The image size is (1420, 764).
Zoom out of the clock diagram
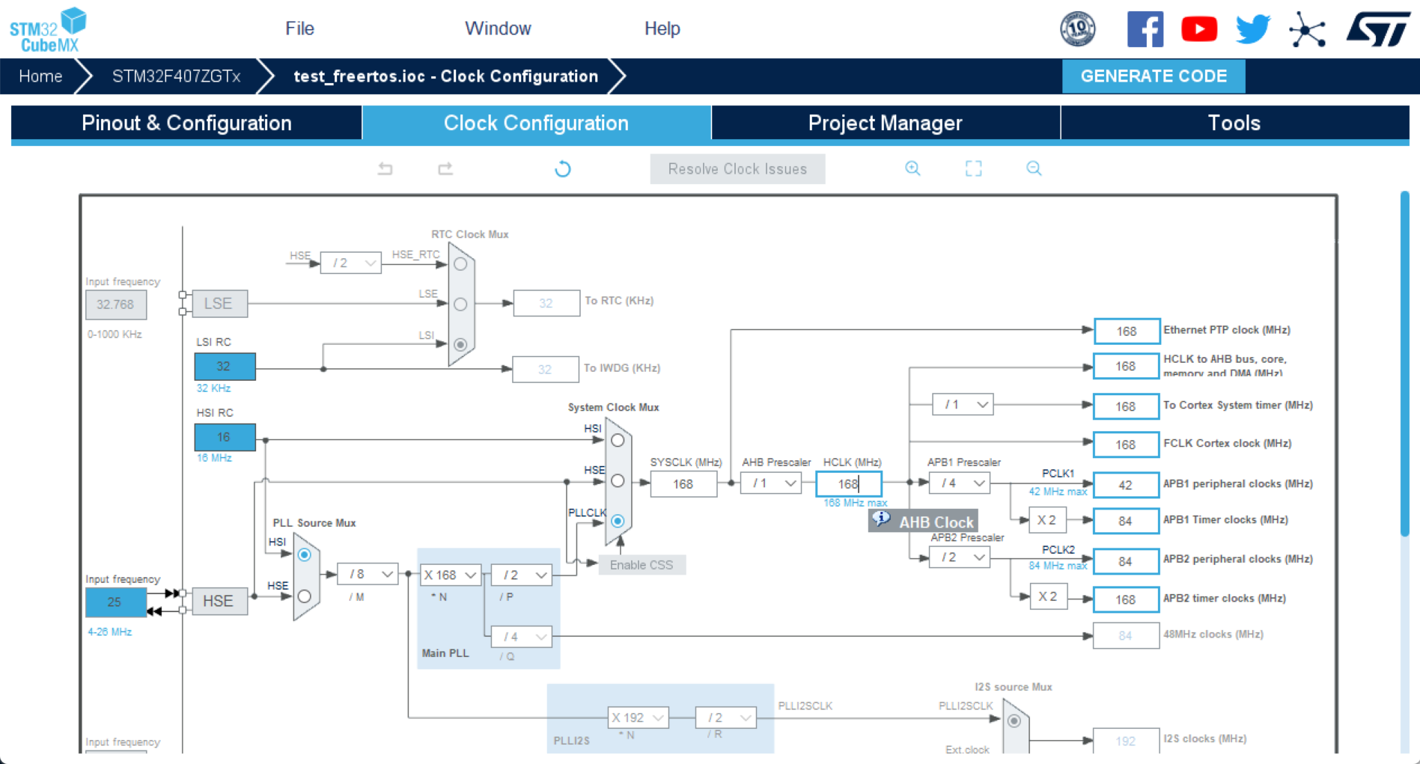click(x=1034, y=168)
